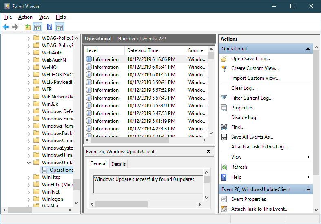This screenshot has height=224, width=321.
Task: Switch to the Details tab
Action: pos(118,164)
